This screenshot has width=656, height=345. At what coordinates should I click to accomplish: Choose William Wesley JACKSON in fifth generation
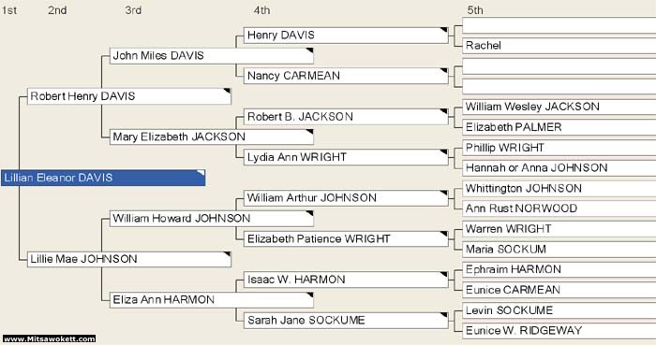pyautogui.click(x=559, y=107)
